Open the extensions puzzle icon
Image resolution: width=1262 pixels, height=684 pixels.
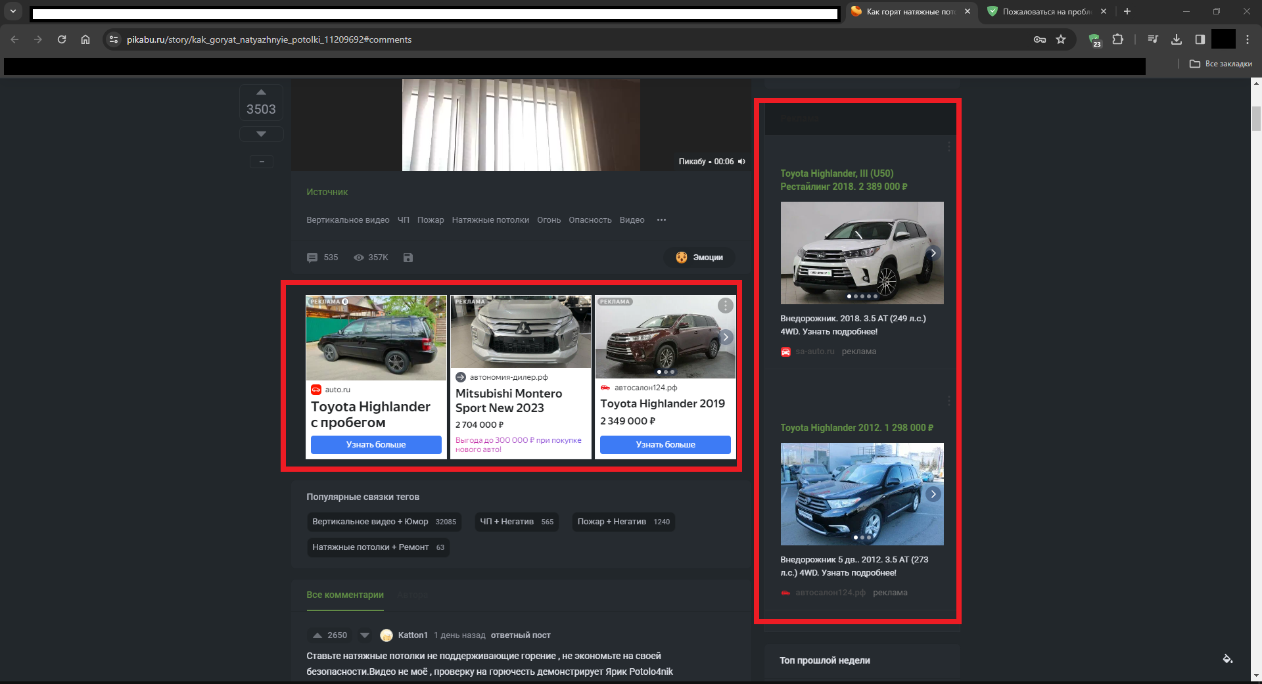click(1117, 39)
